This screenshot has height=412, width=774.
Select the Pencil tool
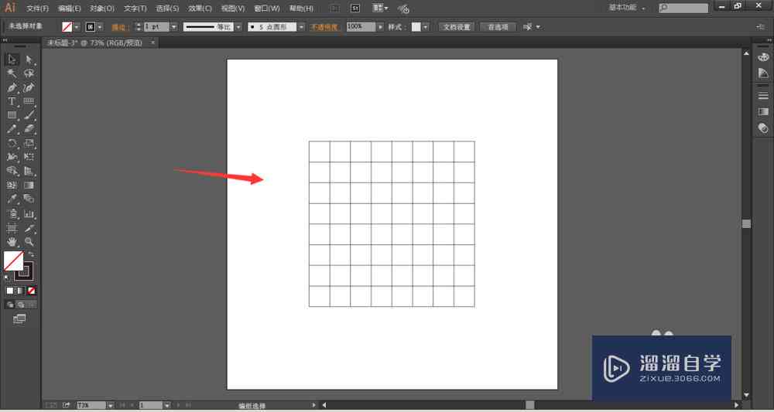coord(12,129)
